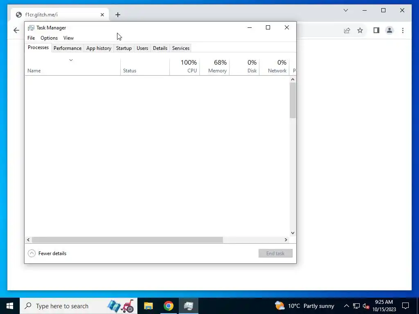The image size is (419, 314).
Task: Click the sort chevron above Name column
Action: click(x=71, y=60)
